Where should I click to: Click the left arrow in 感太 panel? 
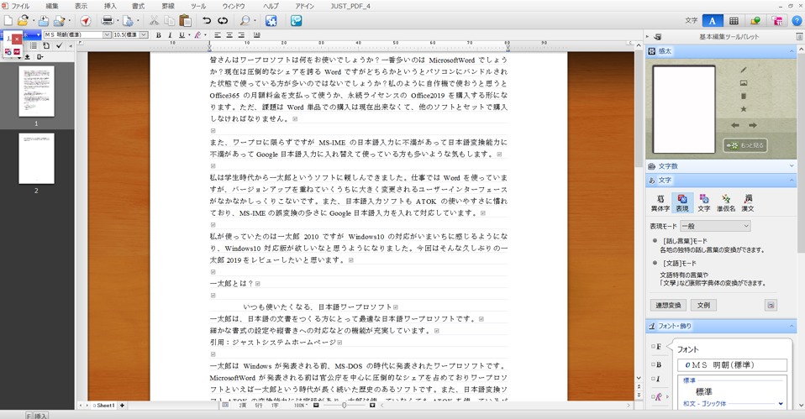click(x=735, y=125)
